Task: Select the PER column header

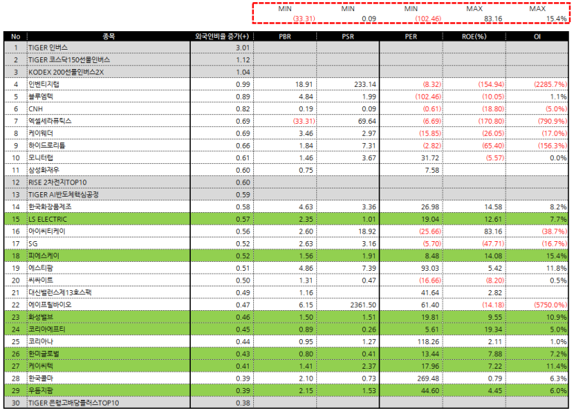Action: click(x=411, y=36)
